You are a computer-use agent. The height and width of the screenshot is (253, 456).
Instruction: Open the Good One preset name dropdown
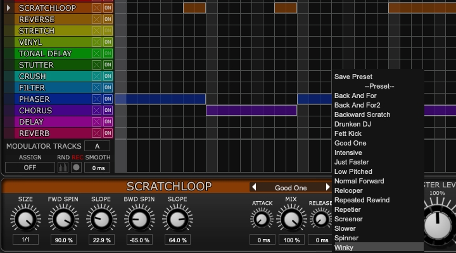[291, 188]
